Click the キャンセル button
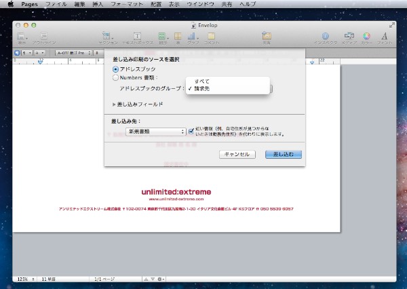 click(x=237, y=154)
